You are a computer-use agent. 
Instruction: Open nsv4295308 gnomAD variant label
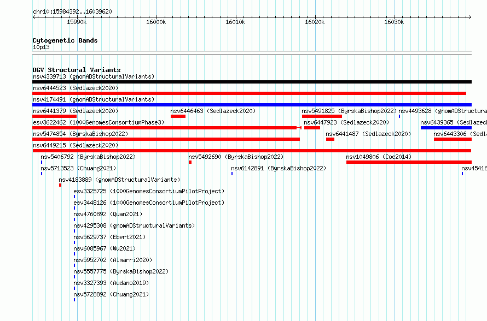[134, 225]
